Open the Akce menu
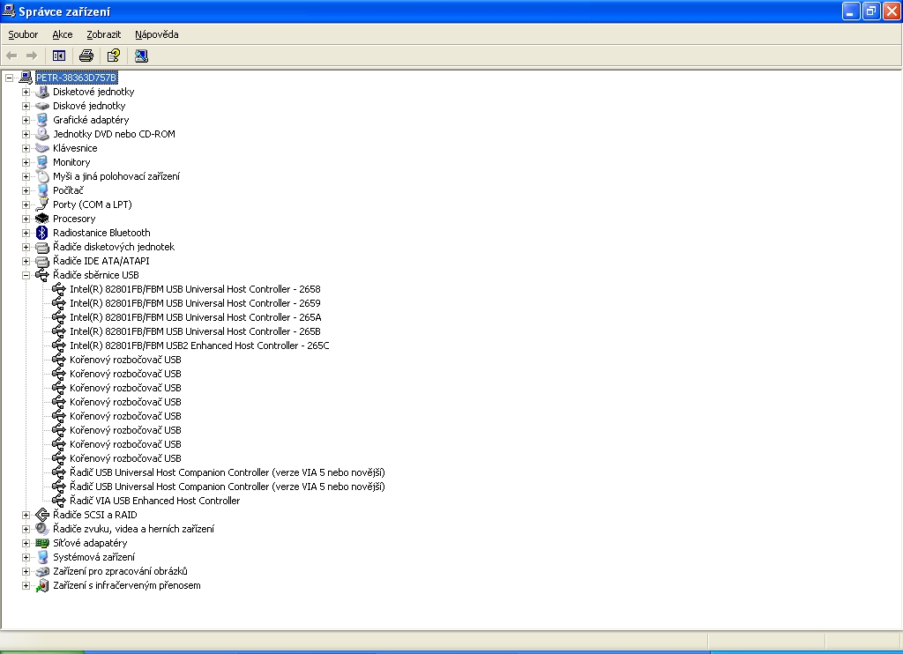Screen dimensions: 903x654 coord(63,34)
